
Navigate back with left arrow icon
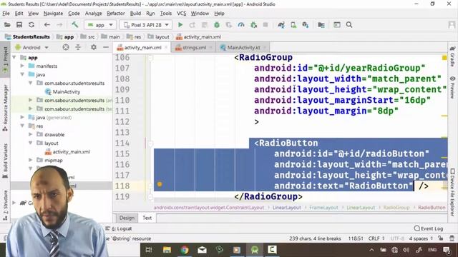coord(47,25)
